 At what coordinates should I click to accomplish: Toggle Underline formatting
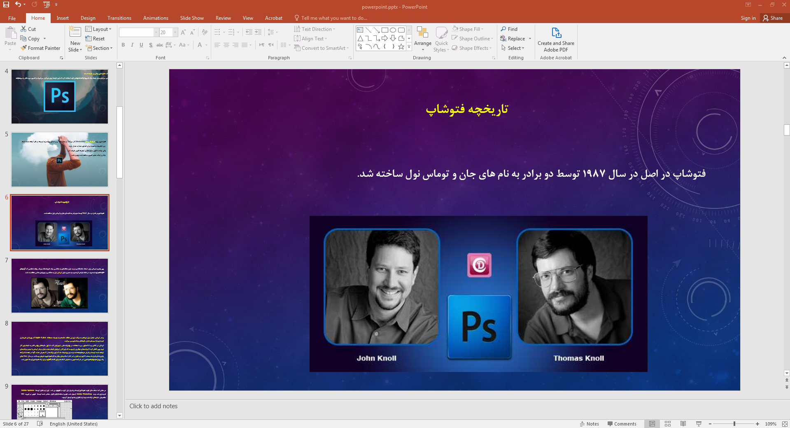click(141, 45)
